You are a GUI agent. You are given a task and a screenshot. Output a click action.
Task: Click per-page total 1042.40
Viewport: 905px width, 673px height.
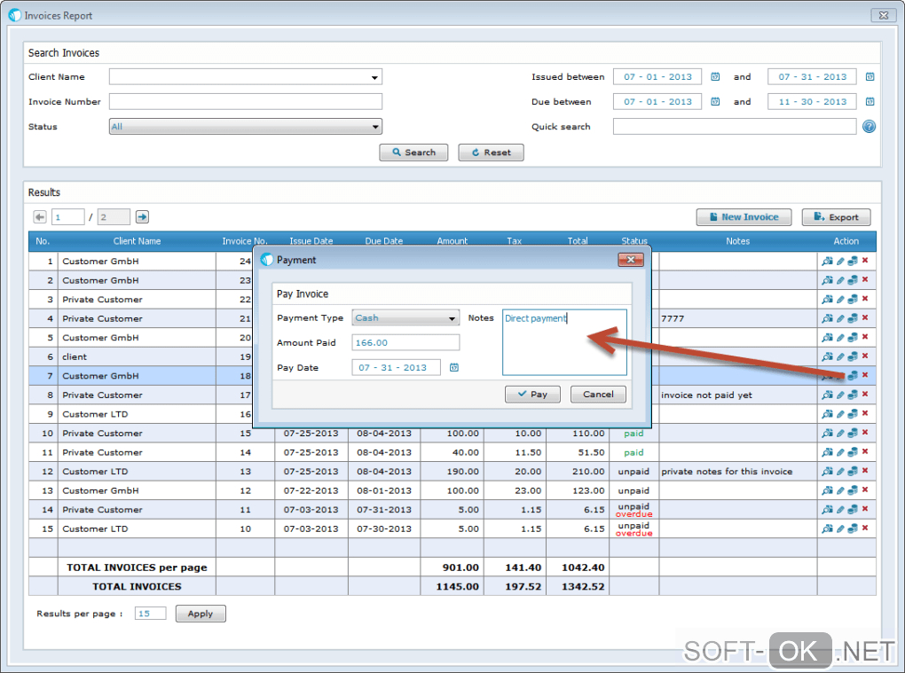(x=583, y=567)
